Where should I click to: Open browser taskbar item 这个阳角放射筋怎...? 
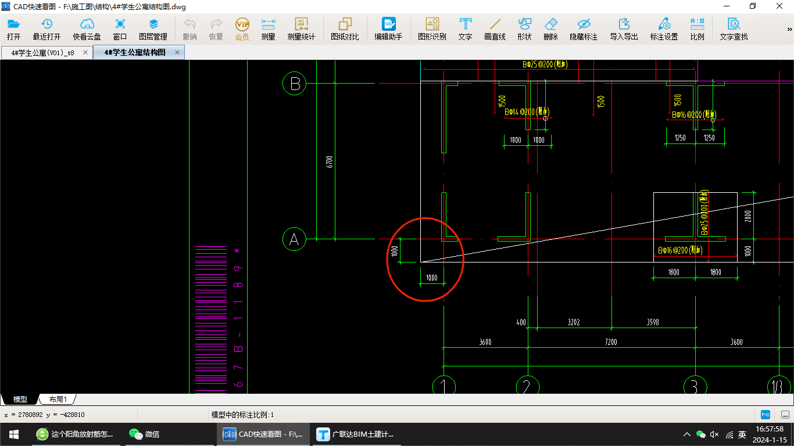pyautogui.click(x=76, y=434)
